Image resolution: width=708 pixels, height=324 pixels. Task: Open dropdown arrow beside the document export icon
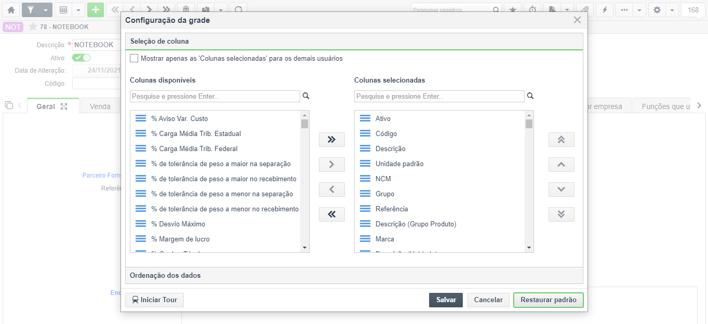567,10
